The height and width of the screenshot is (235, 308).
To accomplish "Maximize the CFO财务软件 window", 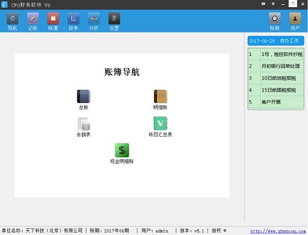I will tap(293, 4).
